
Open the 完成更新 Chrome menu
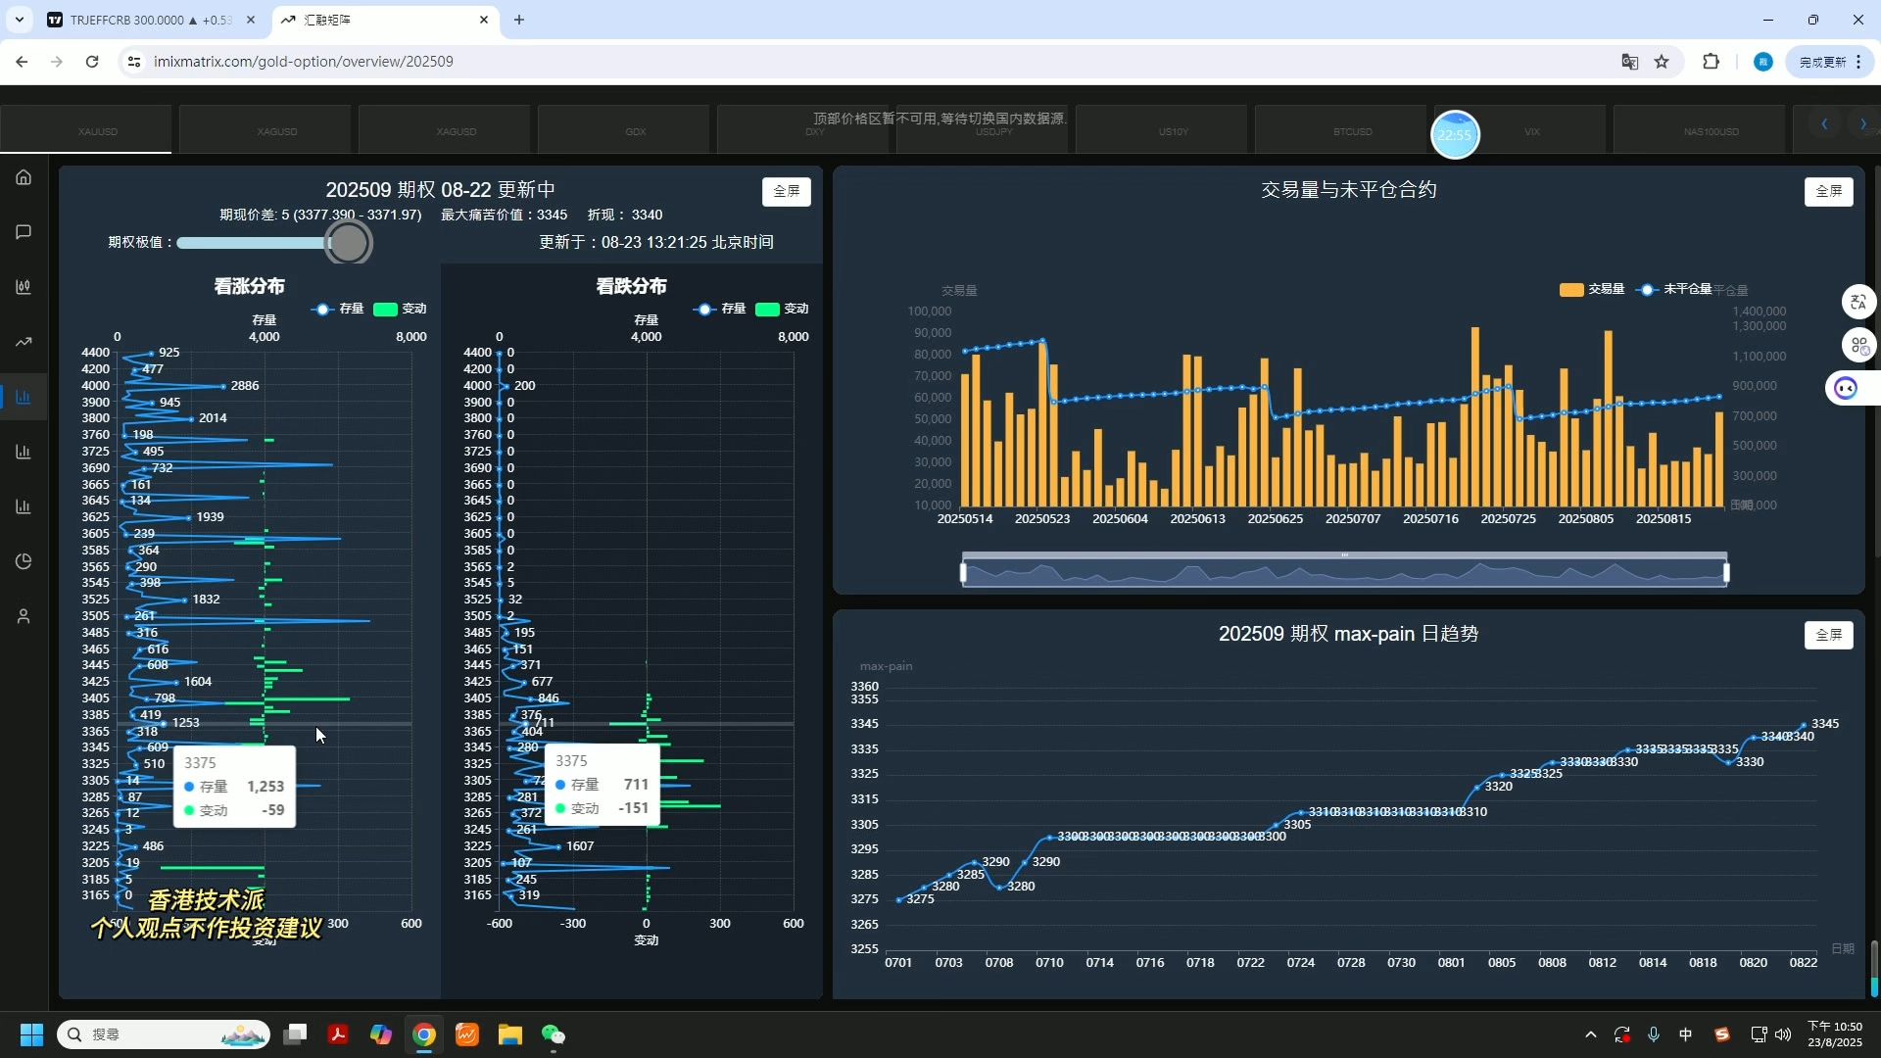1829,62
